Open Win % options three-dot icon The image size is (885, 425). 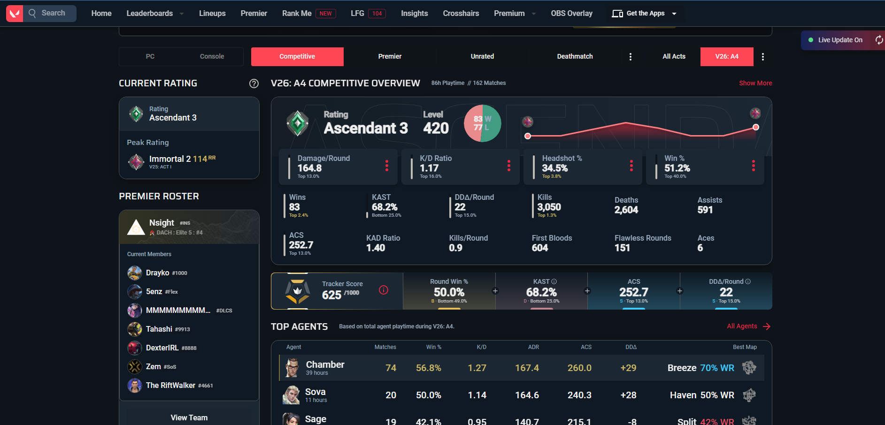point(754,166)
